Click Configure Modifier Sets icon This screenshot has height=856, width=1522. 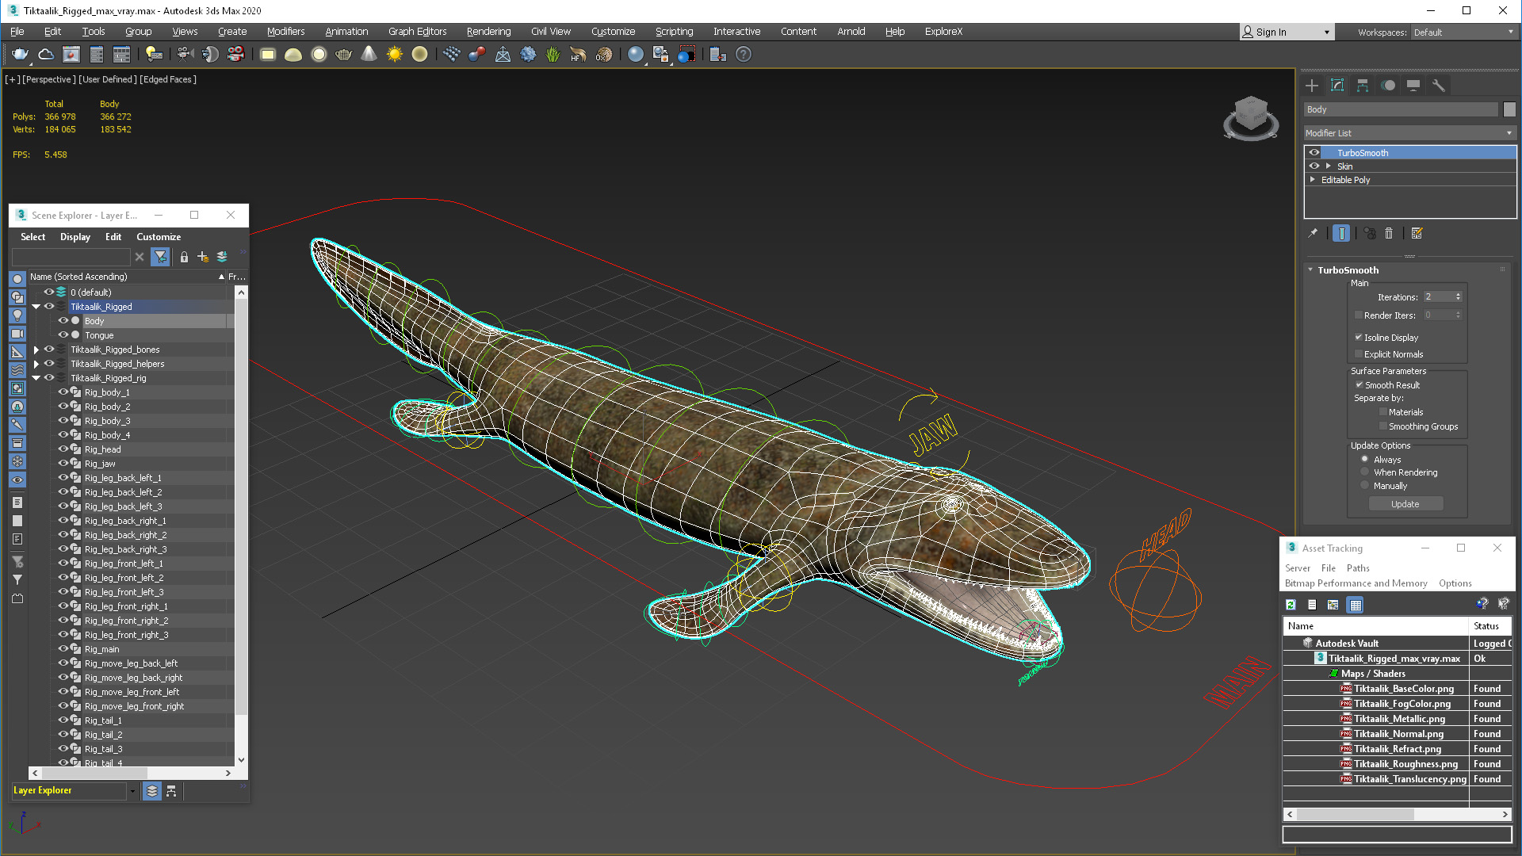pos(1417,233)
